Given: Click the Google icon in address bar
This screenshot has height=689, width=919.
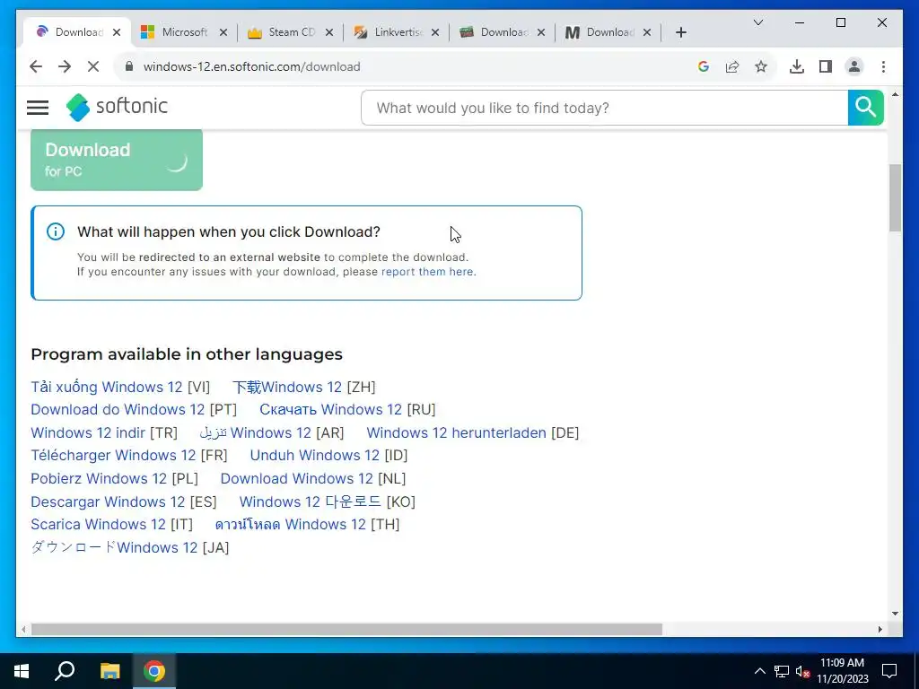Looking at the screenshot, I should click(704, 66).
